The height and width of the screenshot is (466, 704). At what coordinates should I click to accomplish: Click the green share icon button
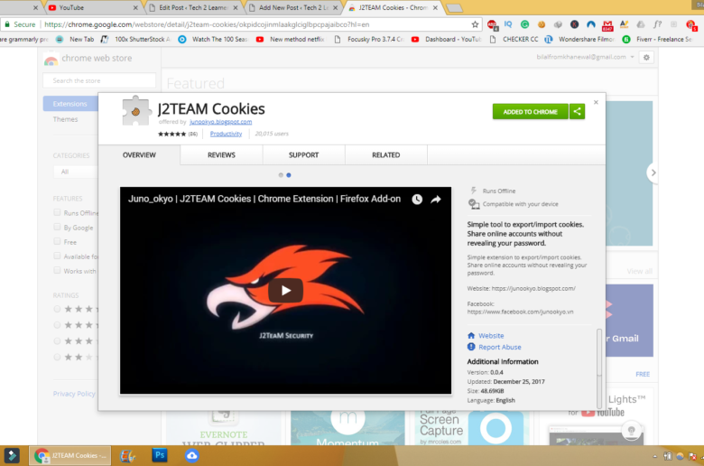coord(578,111)
